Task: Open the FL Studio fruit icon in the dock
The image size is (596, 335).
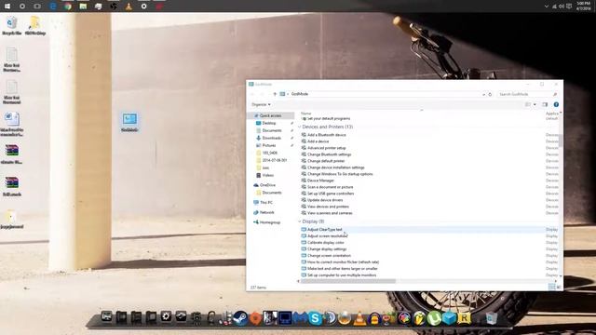Action: point(419,318)
